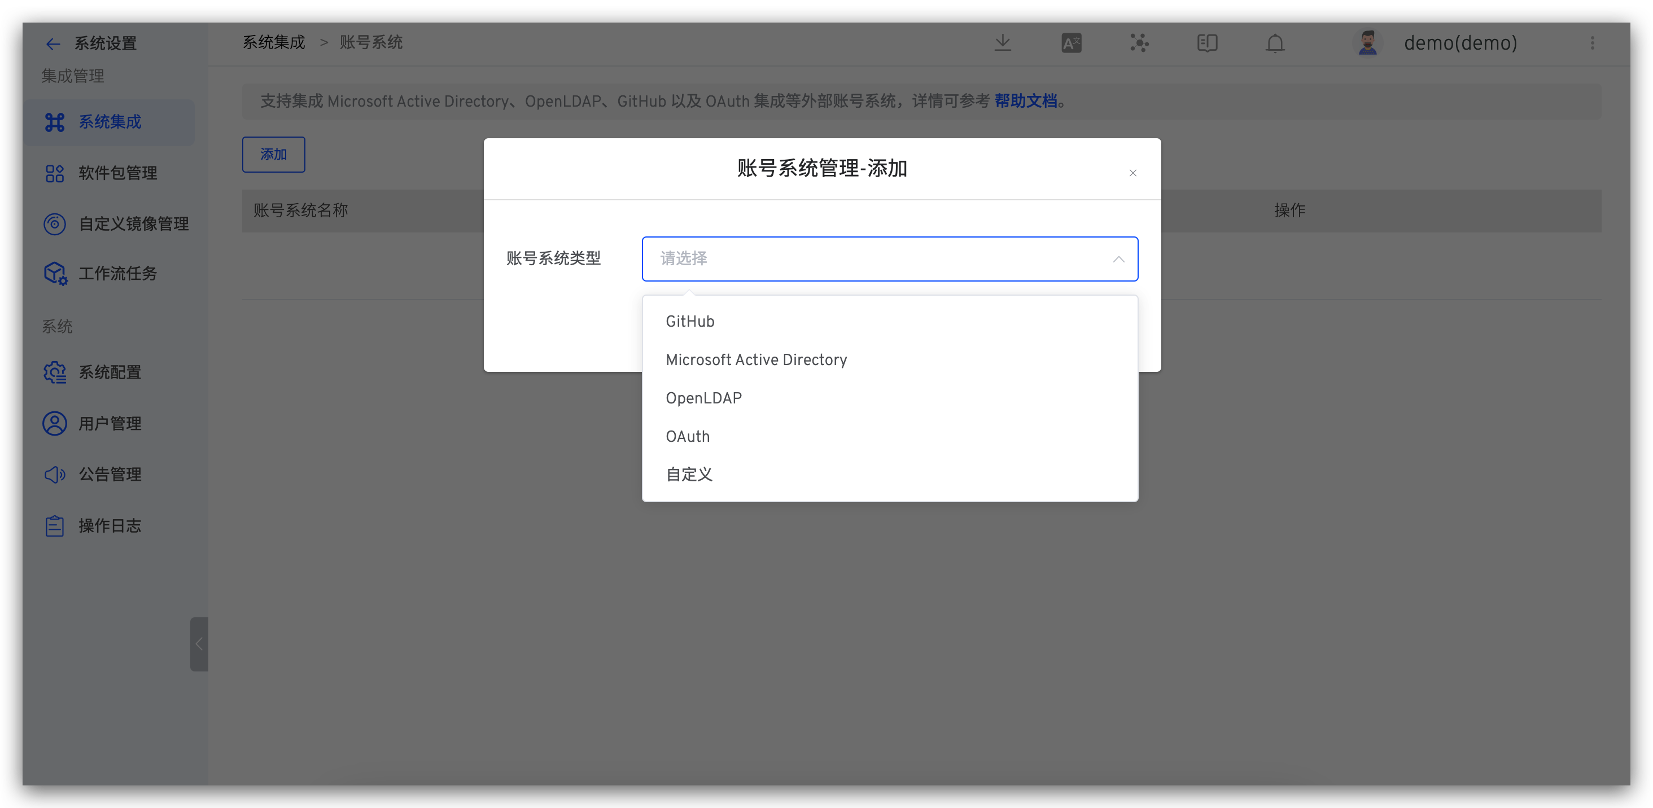This screenshot has height=808, width=1653.
Task: Collapse the 账号系统类型 dropdown arrow
Action: coord(1118,259)
